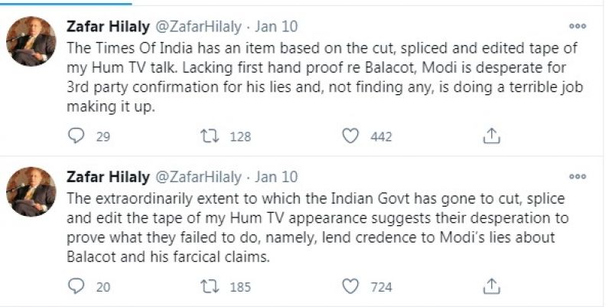Share the Indian Govt tweet
612x307 pixels.
(x=493, y=286)
